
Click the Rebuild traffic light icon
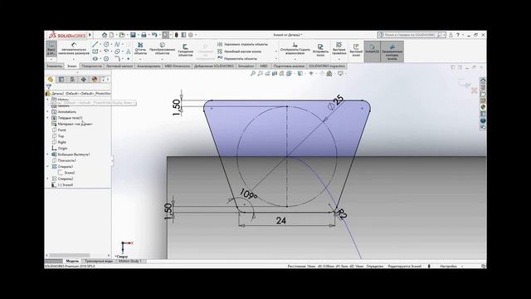(176, 35)
